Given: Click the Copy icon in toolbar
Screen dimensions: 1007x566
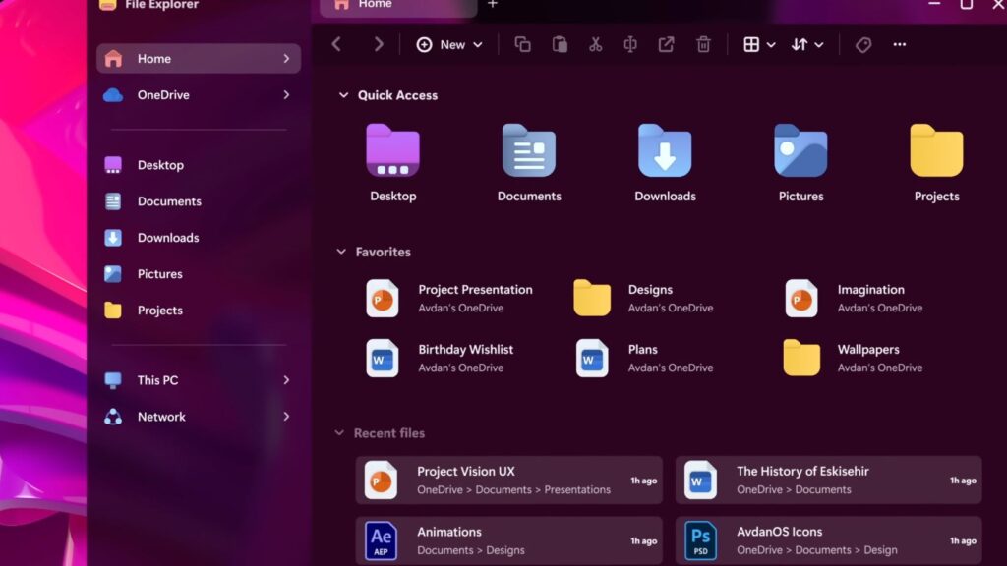Looking at the screenshot, I should pyautogui.click(x=522, y=44).
